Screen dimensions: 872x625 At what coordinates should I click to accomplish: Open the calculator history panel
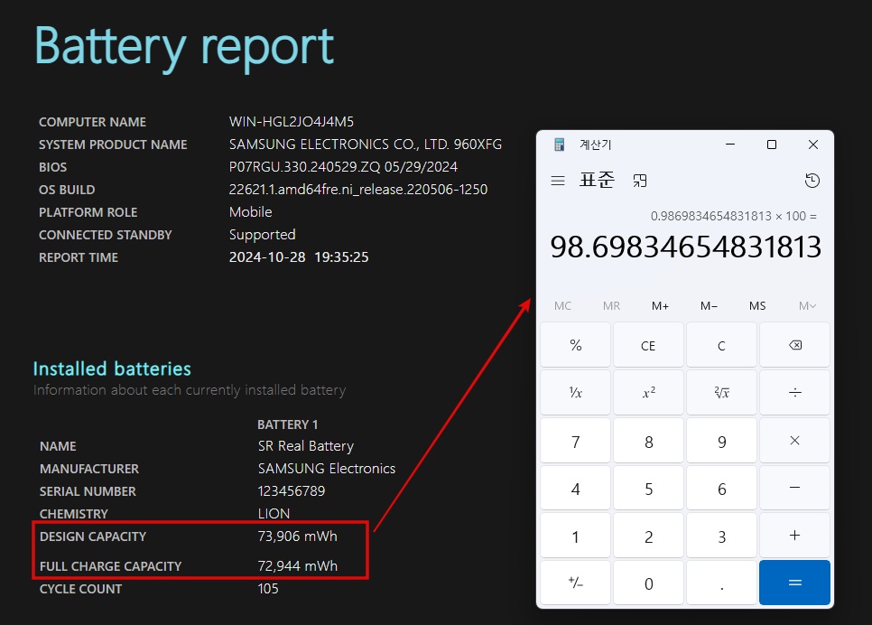coord(812,181)
